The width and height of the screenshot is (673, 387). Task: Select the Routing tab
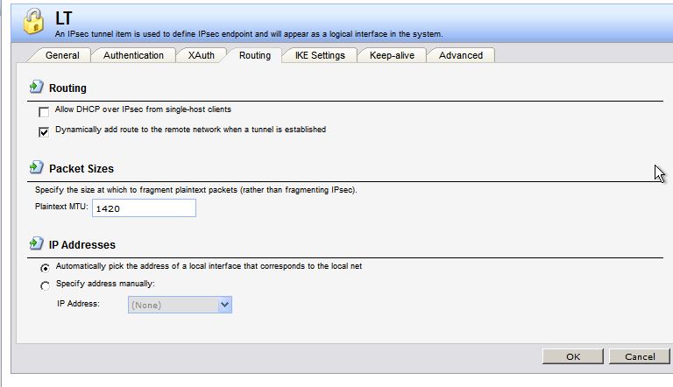[254, 55]
